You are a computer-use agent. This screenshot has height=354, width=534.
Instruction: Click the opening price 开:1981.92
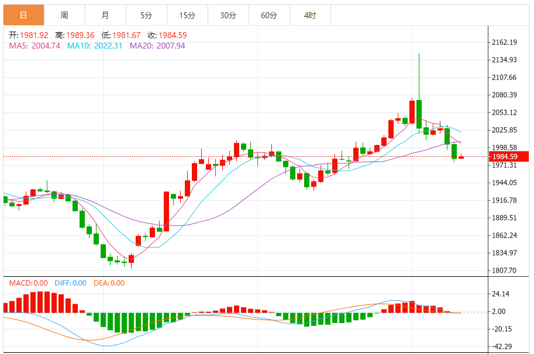[x=29, y=35]
